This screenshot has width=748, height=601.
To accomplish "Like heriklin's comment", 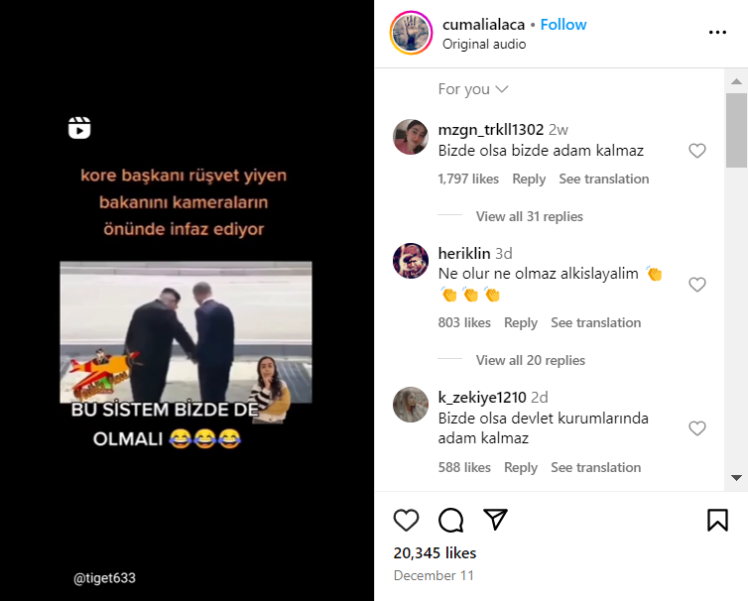I will [697, 285].
